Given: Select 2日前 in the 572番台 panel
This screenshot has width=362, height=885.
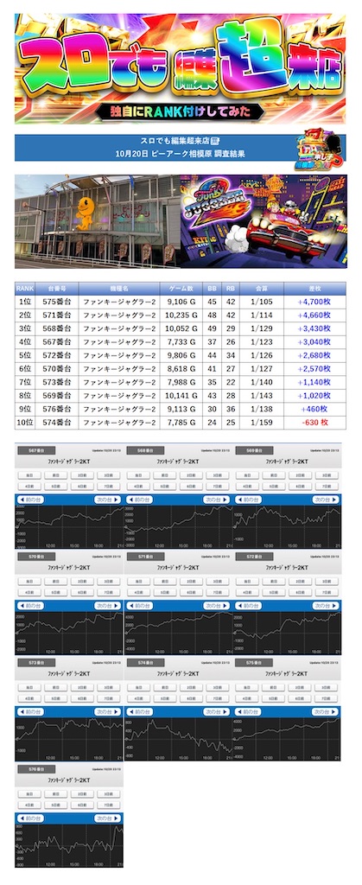Looking at the screenshot, I should [x=300, y=582].
